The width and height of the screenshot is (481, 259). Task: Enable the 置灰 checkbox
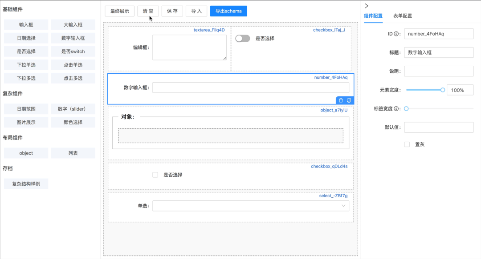407,144
